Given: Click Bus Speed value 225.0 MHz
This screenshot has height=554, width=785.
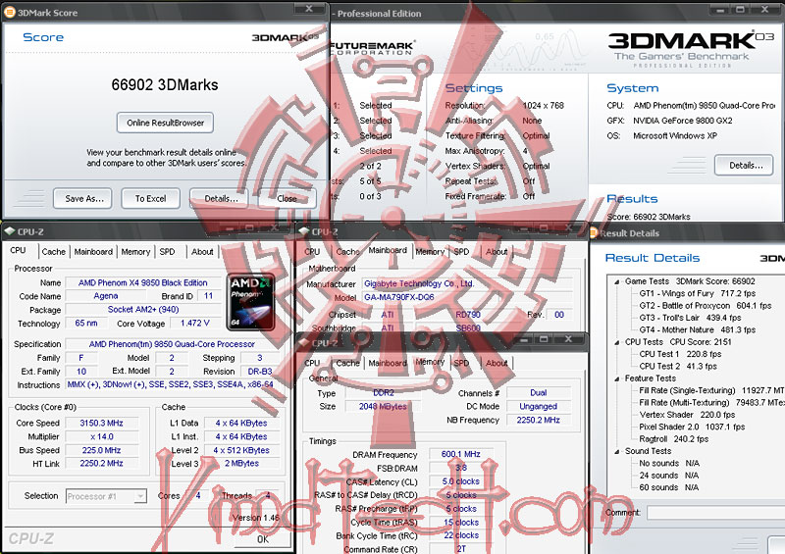Looking at the screenshot, I should tap(102, 450).
